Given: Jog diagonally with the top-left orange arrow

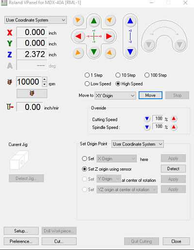Looking at the screenshot, I should 78,20.
